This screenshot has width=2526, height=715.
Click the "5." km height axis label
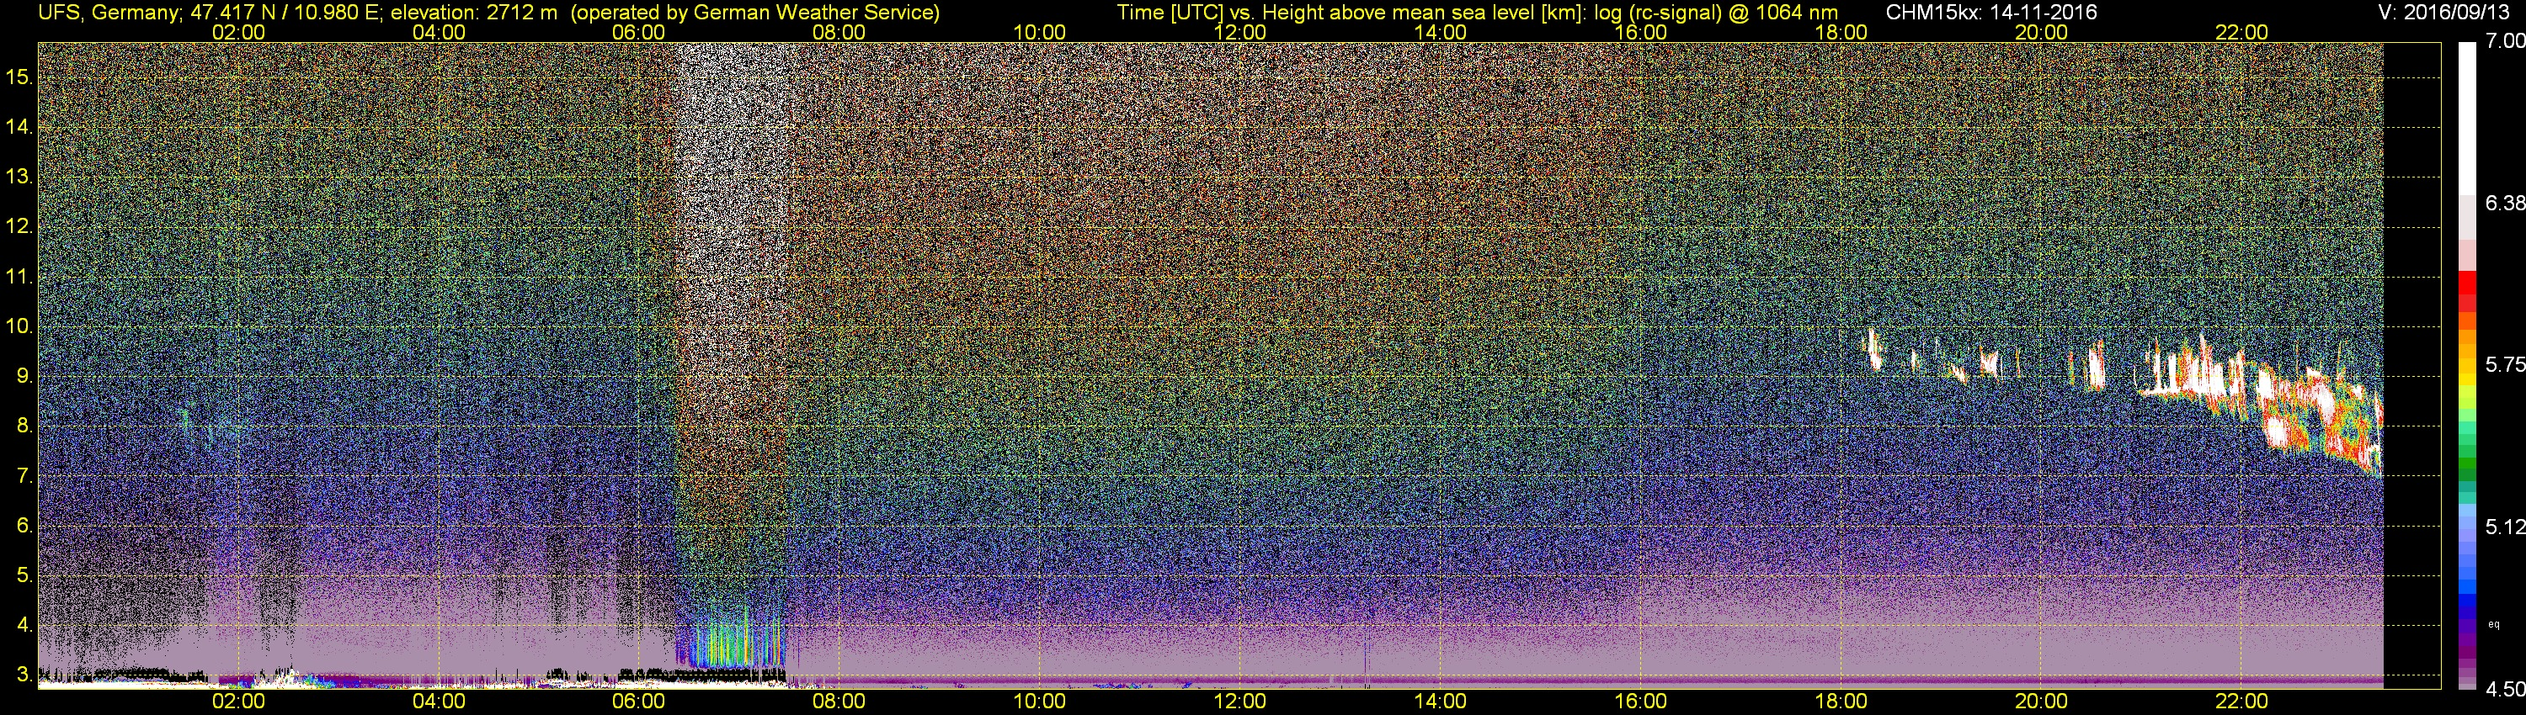(x=25, y=576)
